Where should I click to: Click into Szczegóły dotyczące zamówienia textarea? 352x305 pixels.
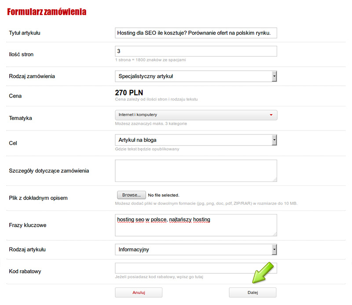click(196, 171)
